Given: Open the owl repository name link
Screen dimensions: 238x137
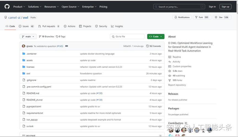Looking at the screenshot, I should point(26,18).
